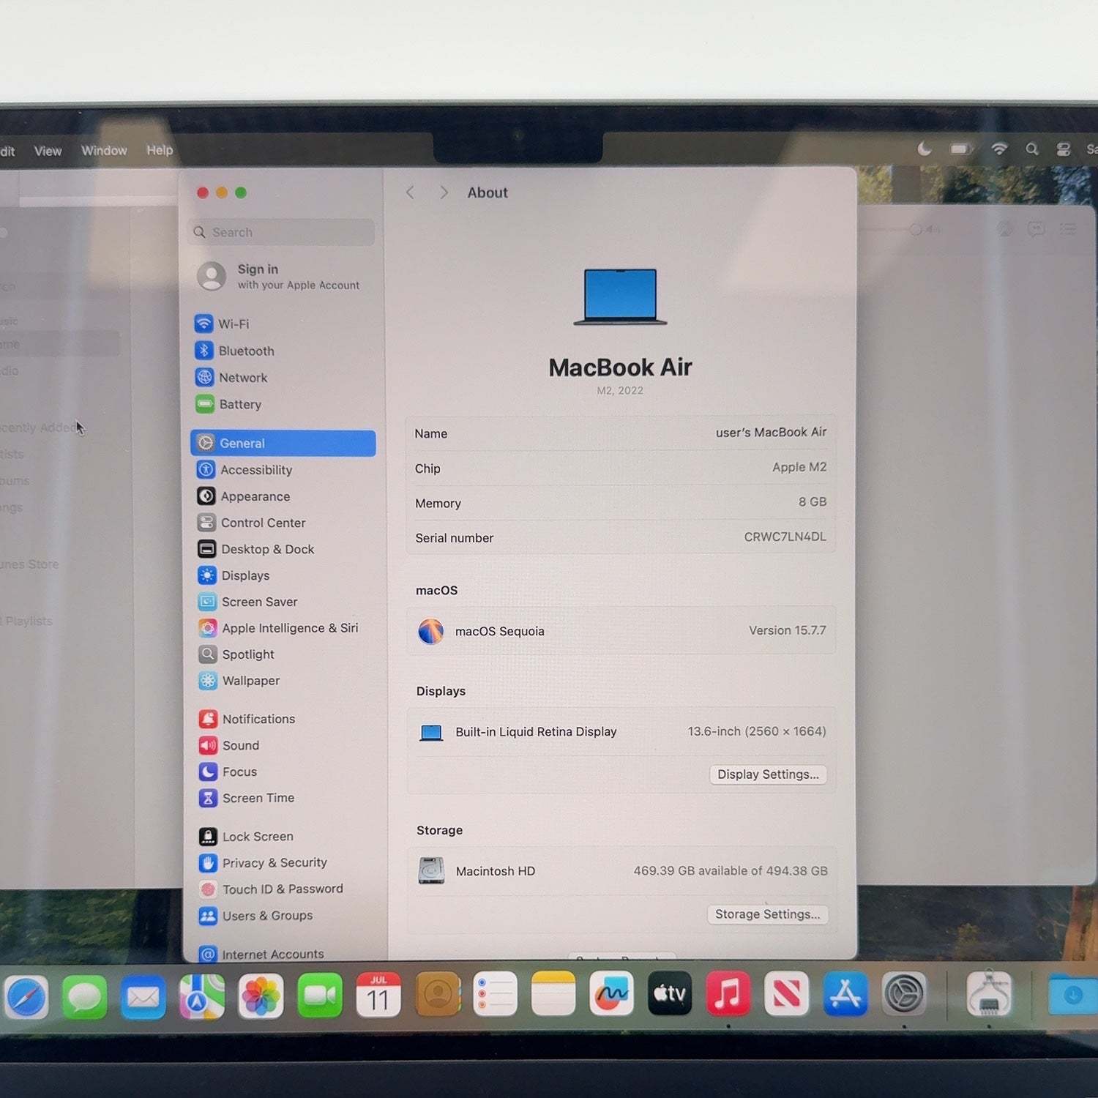
Task: Open Contacts from the Dock
Action: (x=438, y=995)
